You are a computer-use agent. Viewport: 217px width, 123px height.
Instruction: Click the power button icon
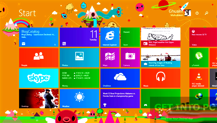coord(197,13)
